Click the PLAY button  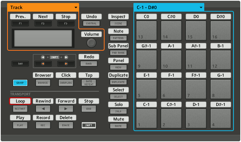tap(20, 125)
